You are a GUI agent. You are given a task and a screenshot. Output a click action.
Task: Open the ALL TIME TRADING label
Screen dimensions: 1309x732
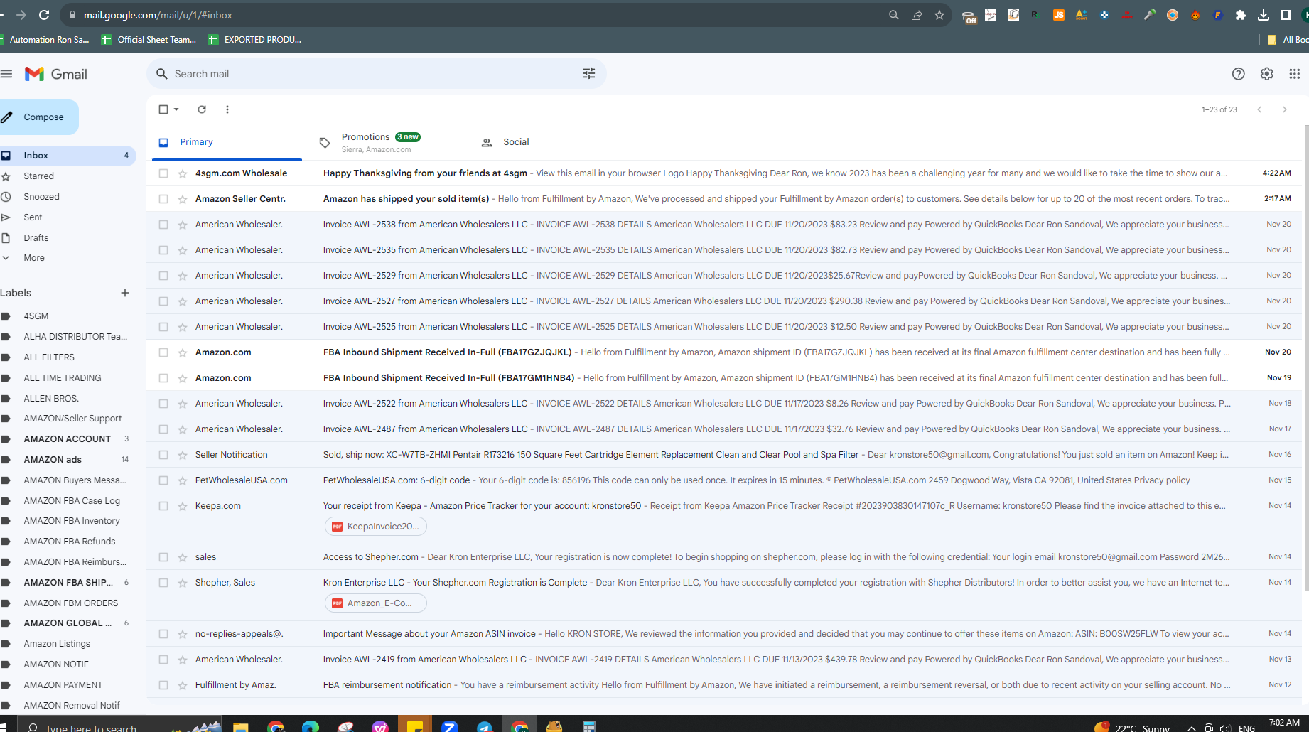pos(63,378)
